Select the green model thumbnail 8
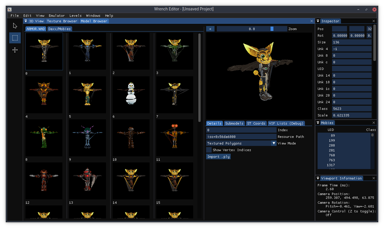 (44, 138)
